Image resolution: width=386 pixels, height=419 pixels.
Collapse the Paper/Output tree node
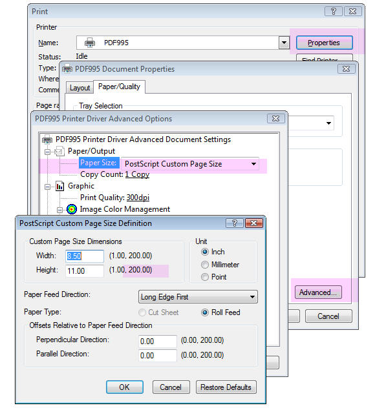click(47, 152)
